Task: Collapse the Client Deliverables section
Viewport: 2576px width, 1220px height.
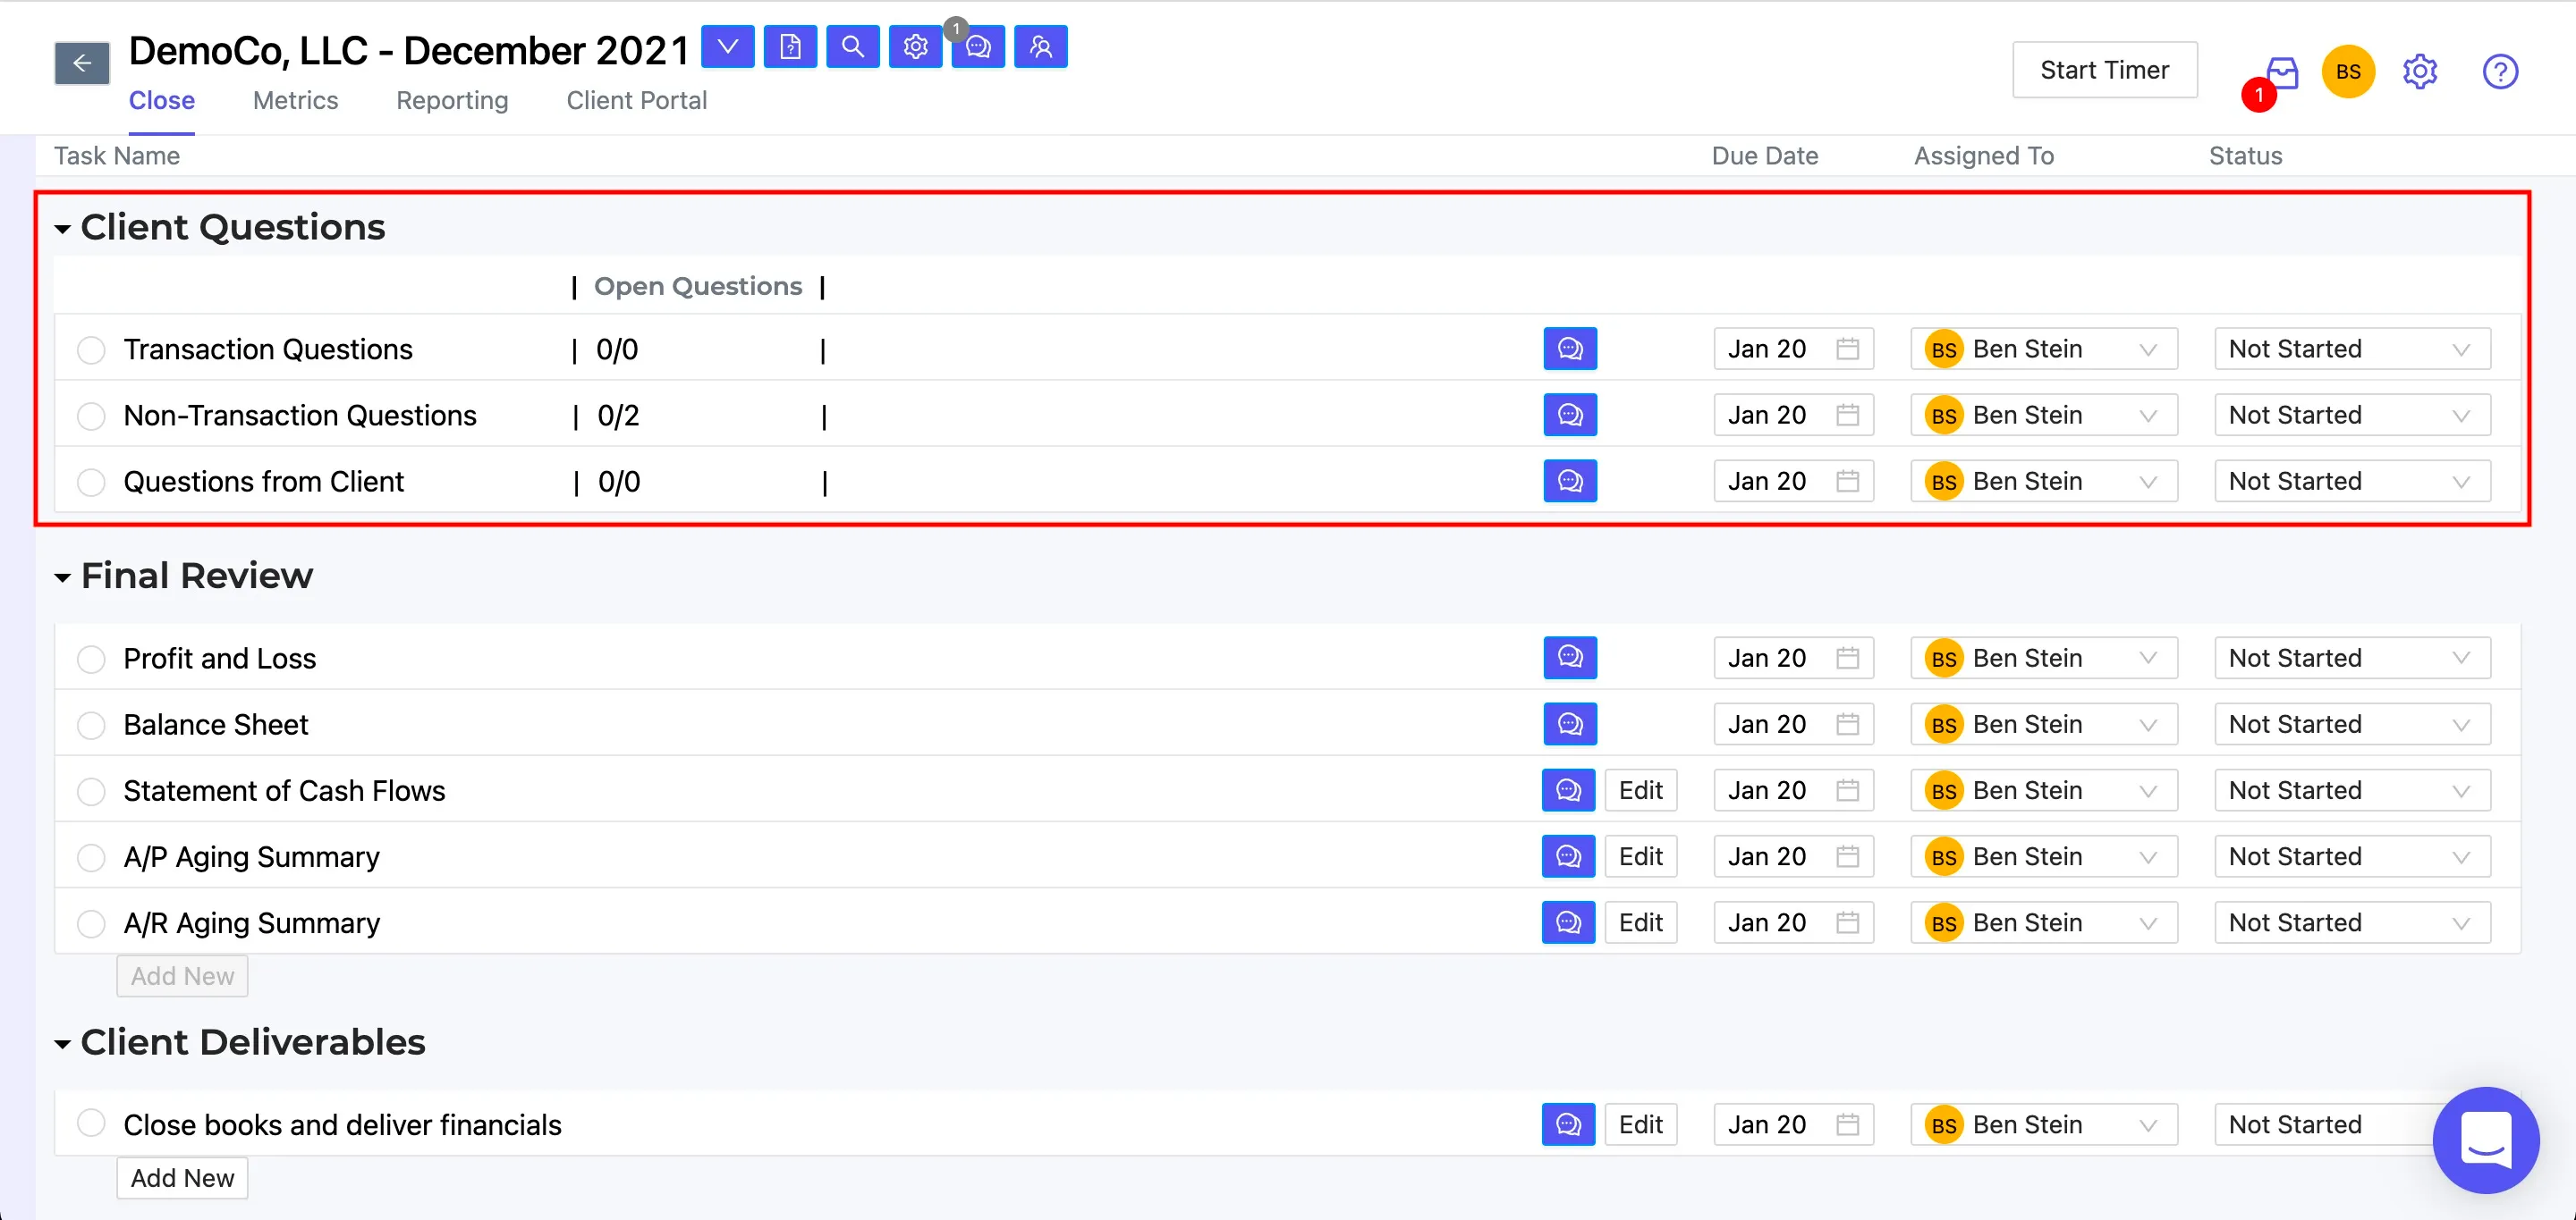Action: point(62,1044)
